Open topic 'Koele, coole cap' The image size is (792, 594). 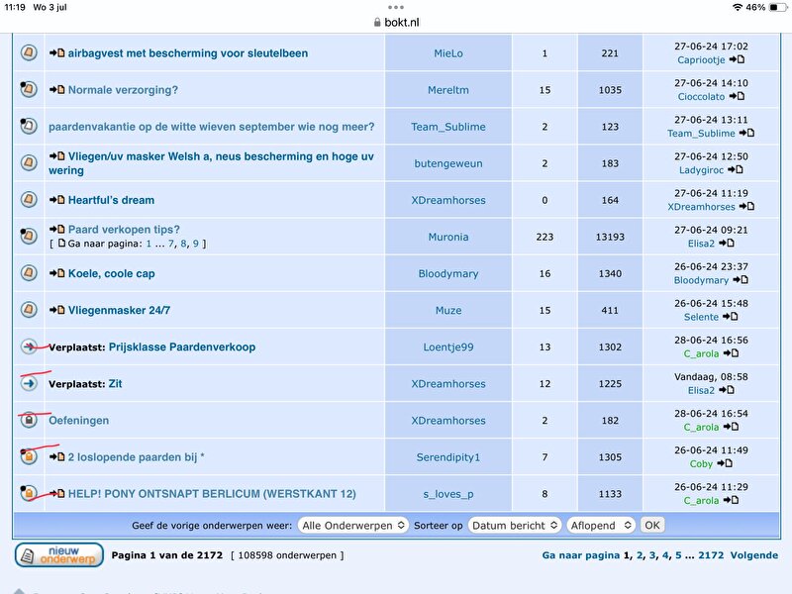pos(112,273)
